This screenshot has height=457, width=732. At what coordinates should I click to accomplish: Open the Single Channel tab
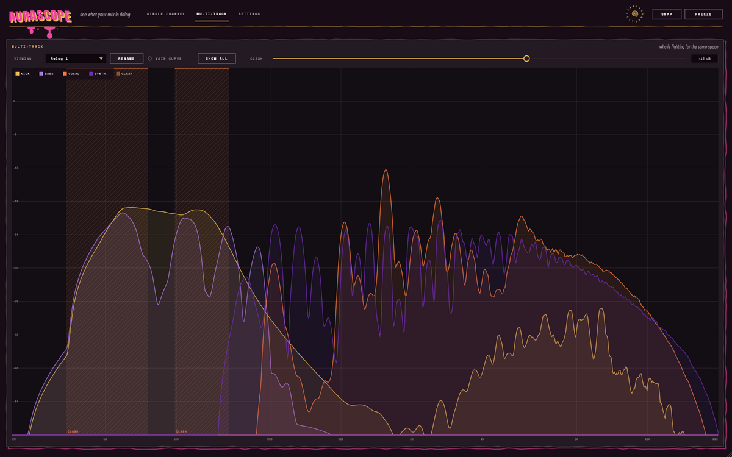[166, 14]
